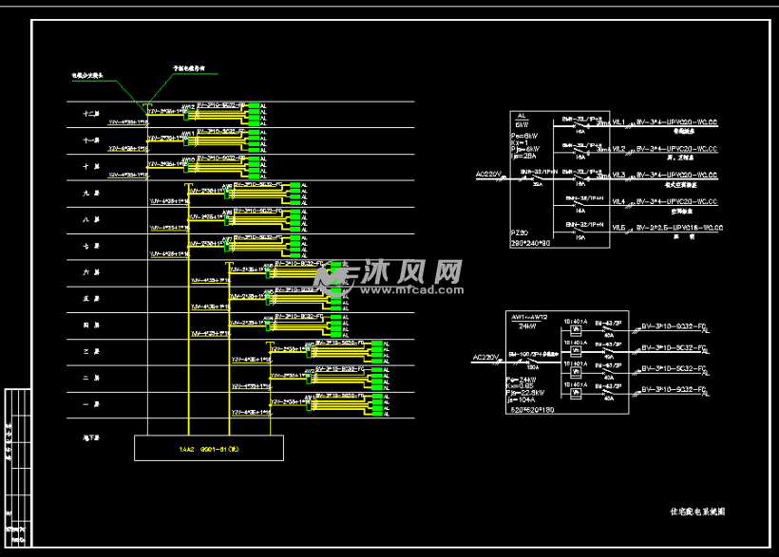This screenshot has height=557, width=779.
Task: Click the 1AA2 distribution cabinet box
Action: 209,448
